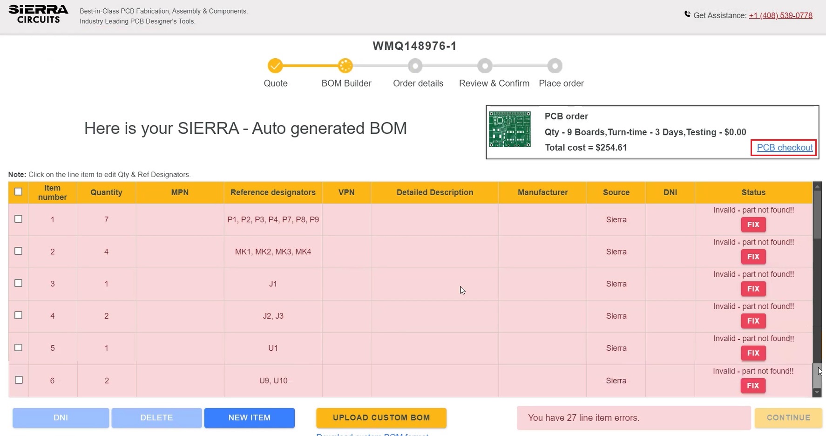Click the Order details step label
The width and height of the screenshot is (826, 436).
point(418,83)
